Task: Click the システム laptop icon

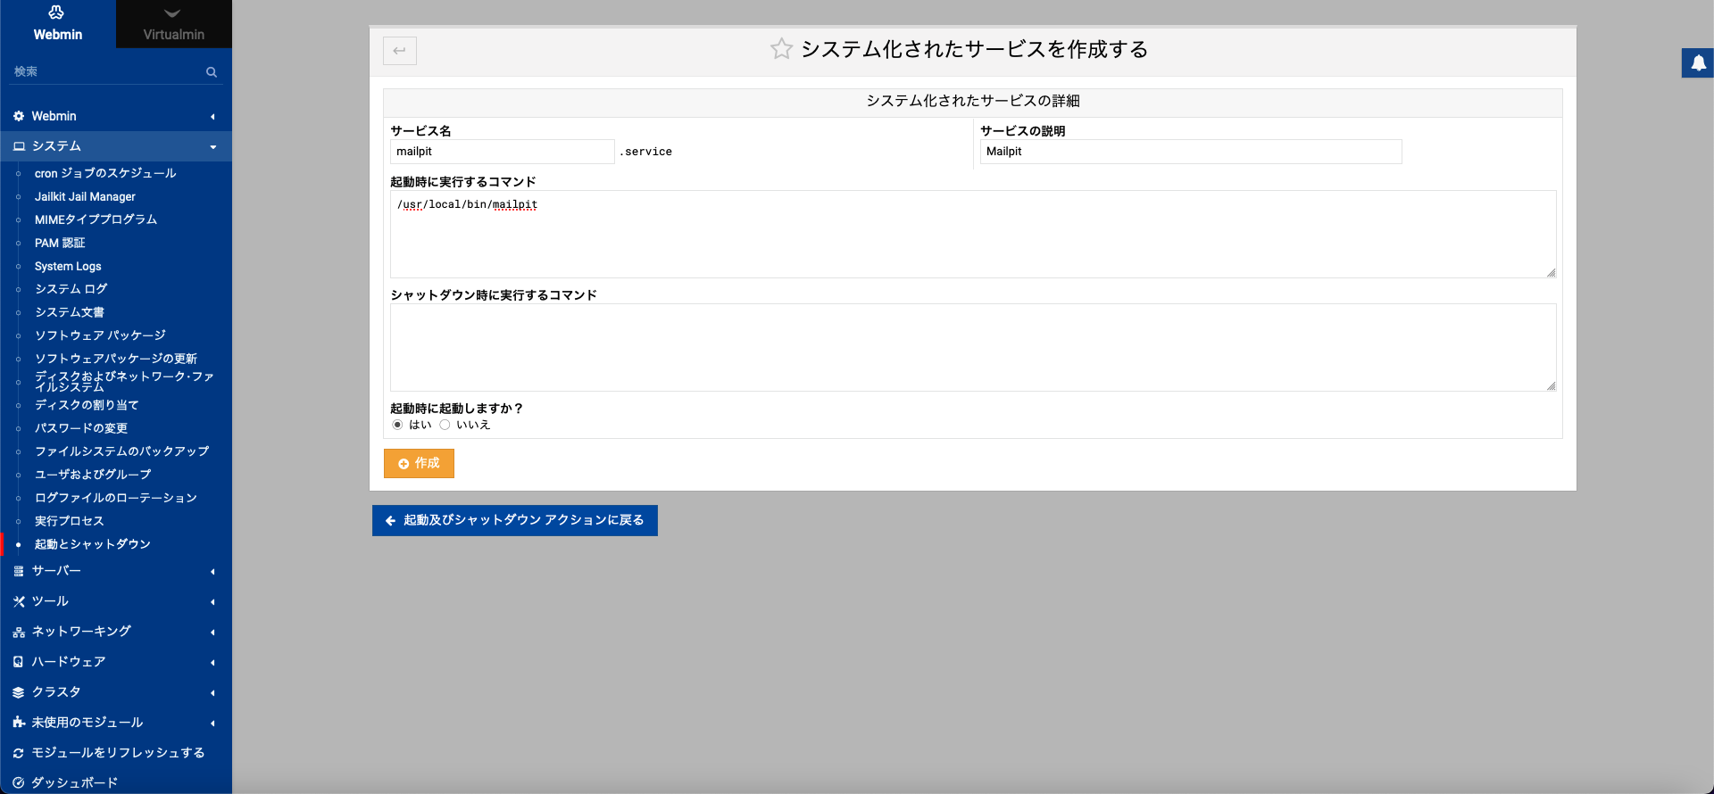Action: tap(19, 146)
